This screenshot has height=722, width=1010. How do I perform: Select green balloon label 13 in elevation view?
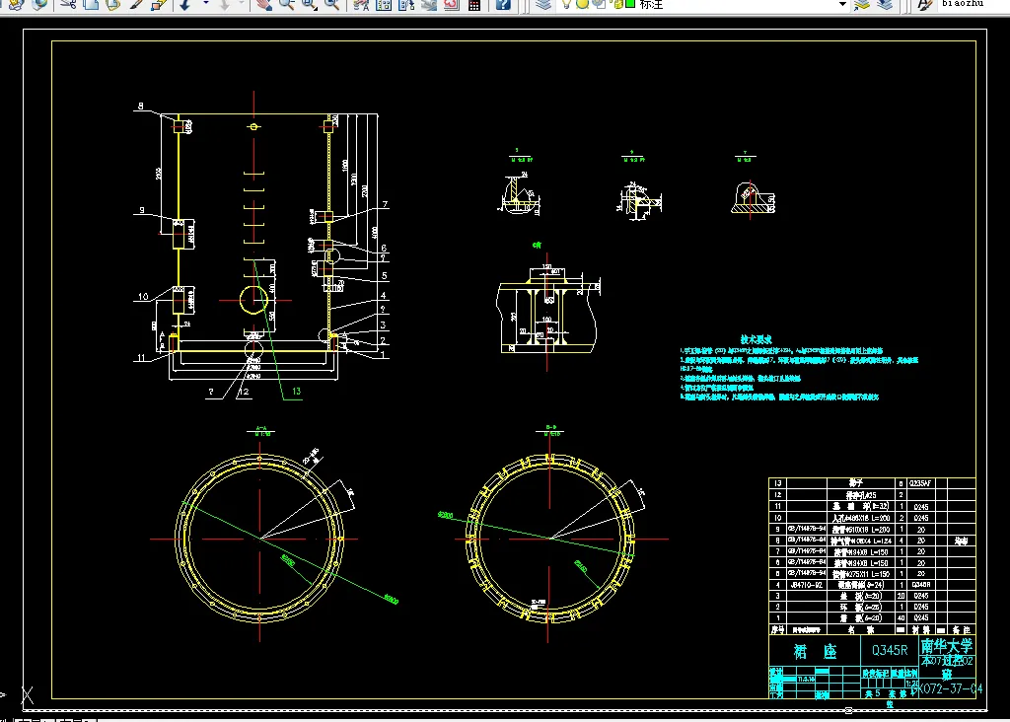(x=296, y=391)
